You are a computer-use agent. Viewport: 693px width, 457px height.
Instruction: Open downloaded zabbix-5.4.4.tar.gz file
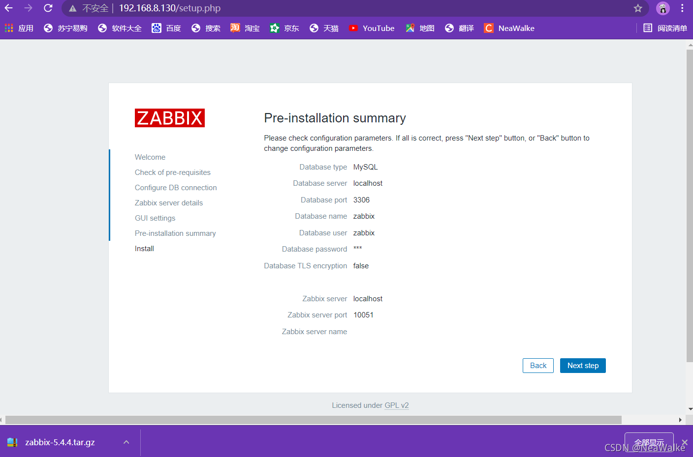tap(60, 442)
